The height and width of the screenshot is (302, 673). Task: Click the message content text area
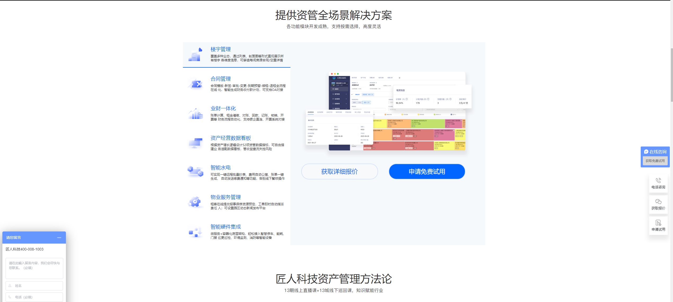[x=34, y=268]
